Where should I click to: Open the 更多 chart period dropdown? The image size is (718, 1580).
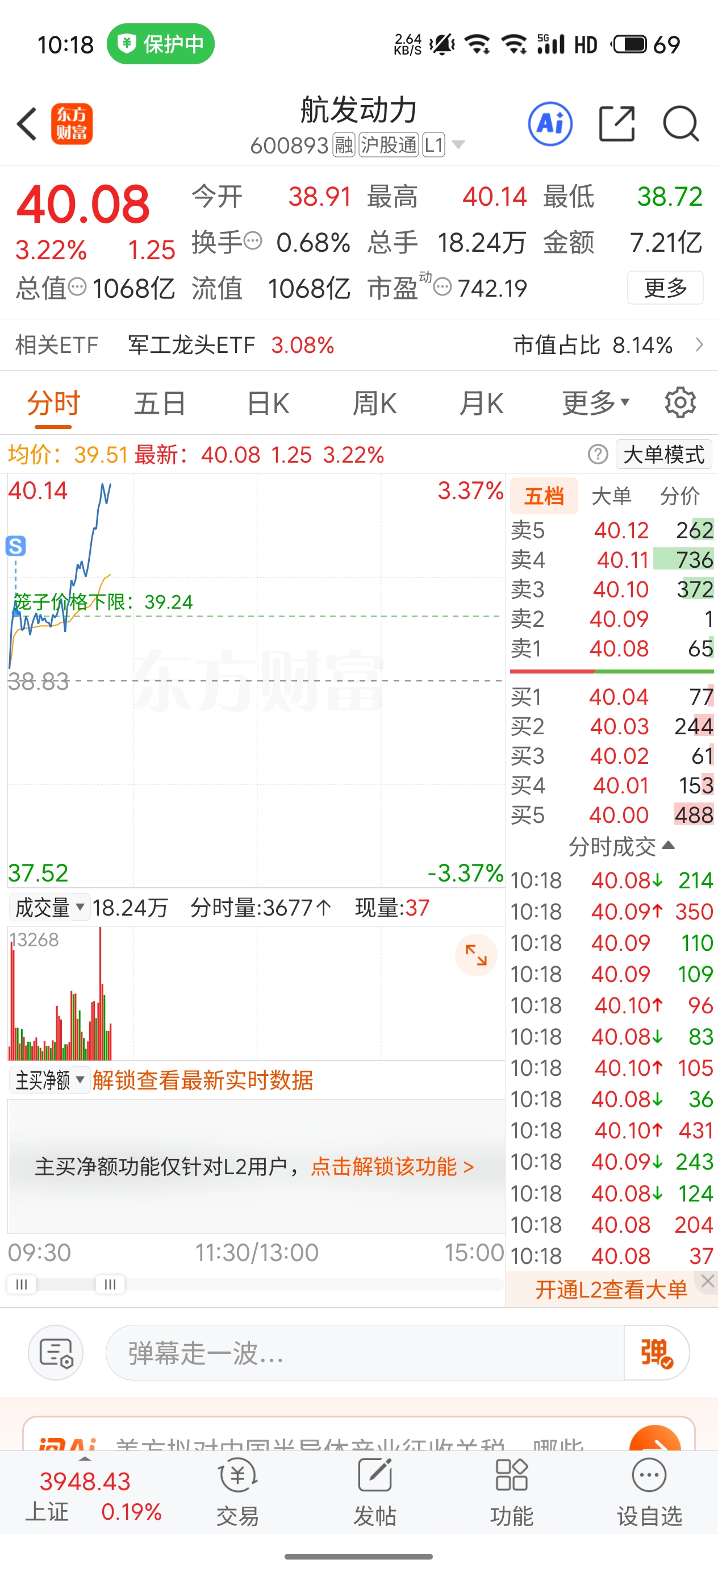(595, 403)
